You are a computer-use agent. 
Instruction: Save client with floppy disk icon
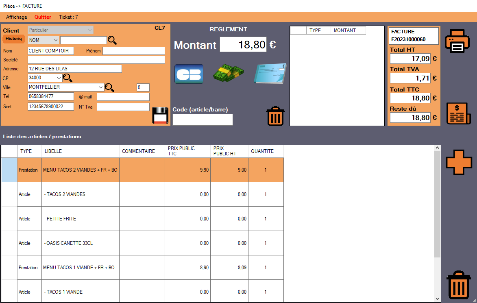[160, 116]
